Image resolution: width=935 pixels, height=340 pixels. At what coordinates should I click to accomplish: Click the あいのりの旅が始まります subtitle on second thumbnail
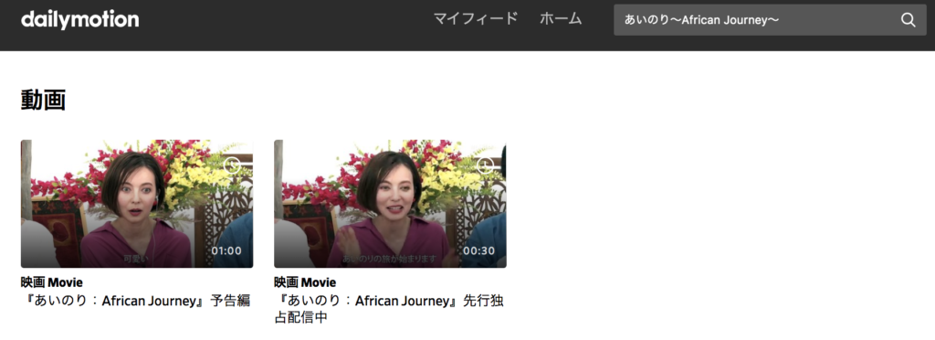point(389,260)
